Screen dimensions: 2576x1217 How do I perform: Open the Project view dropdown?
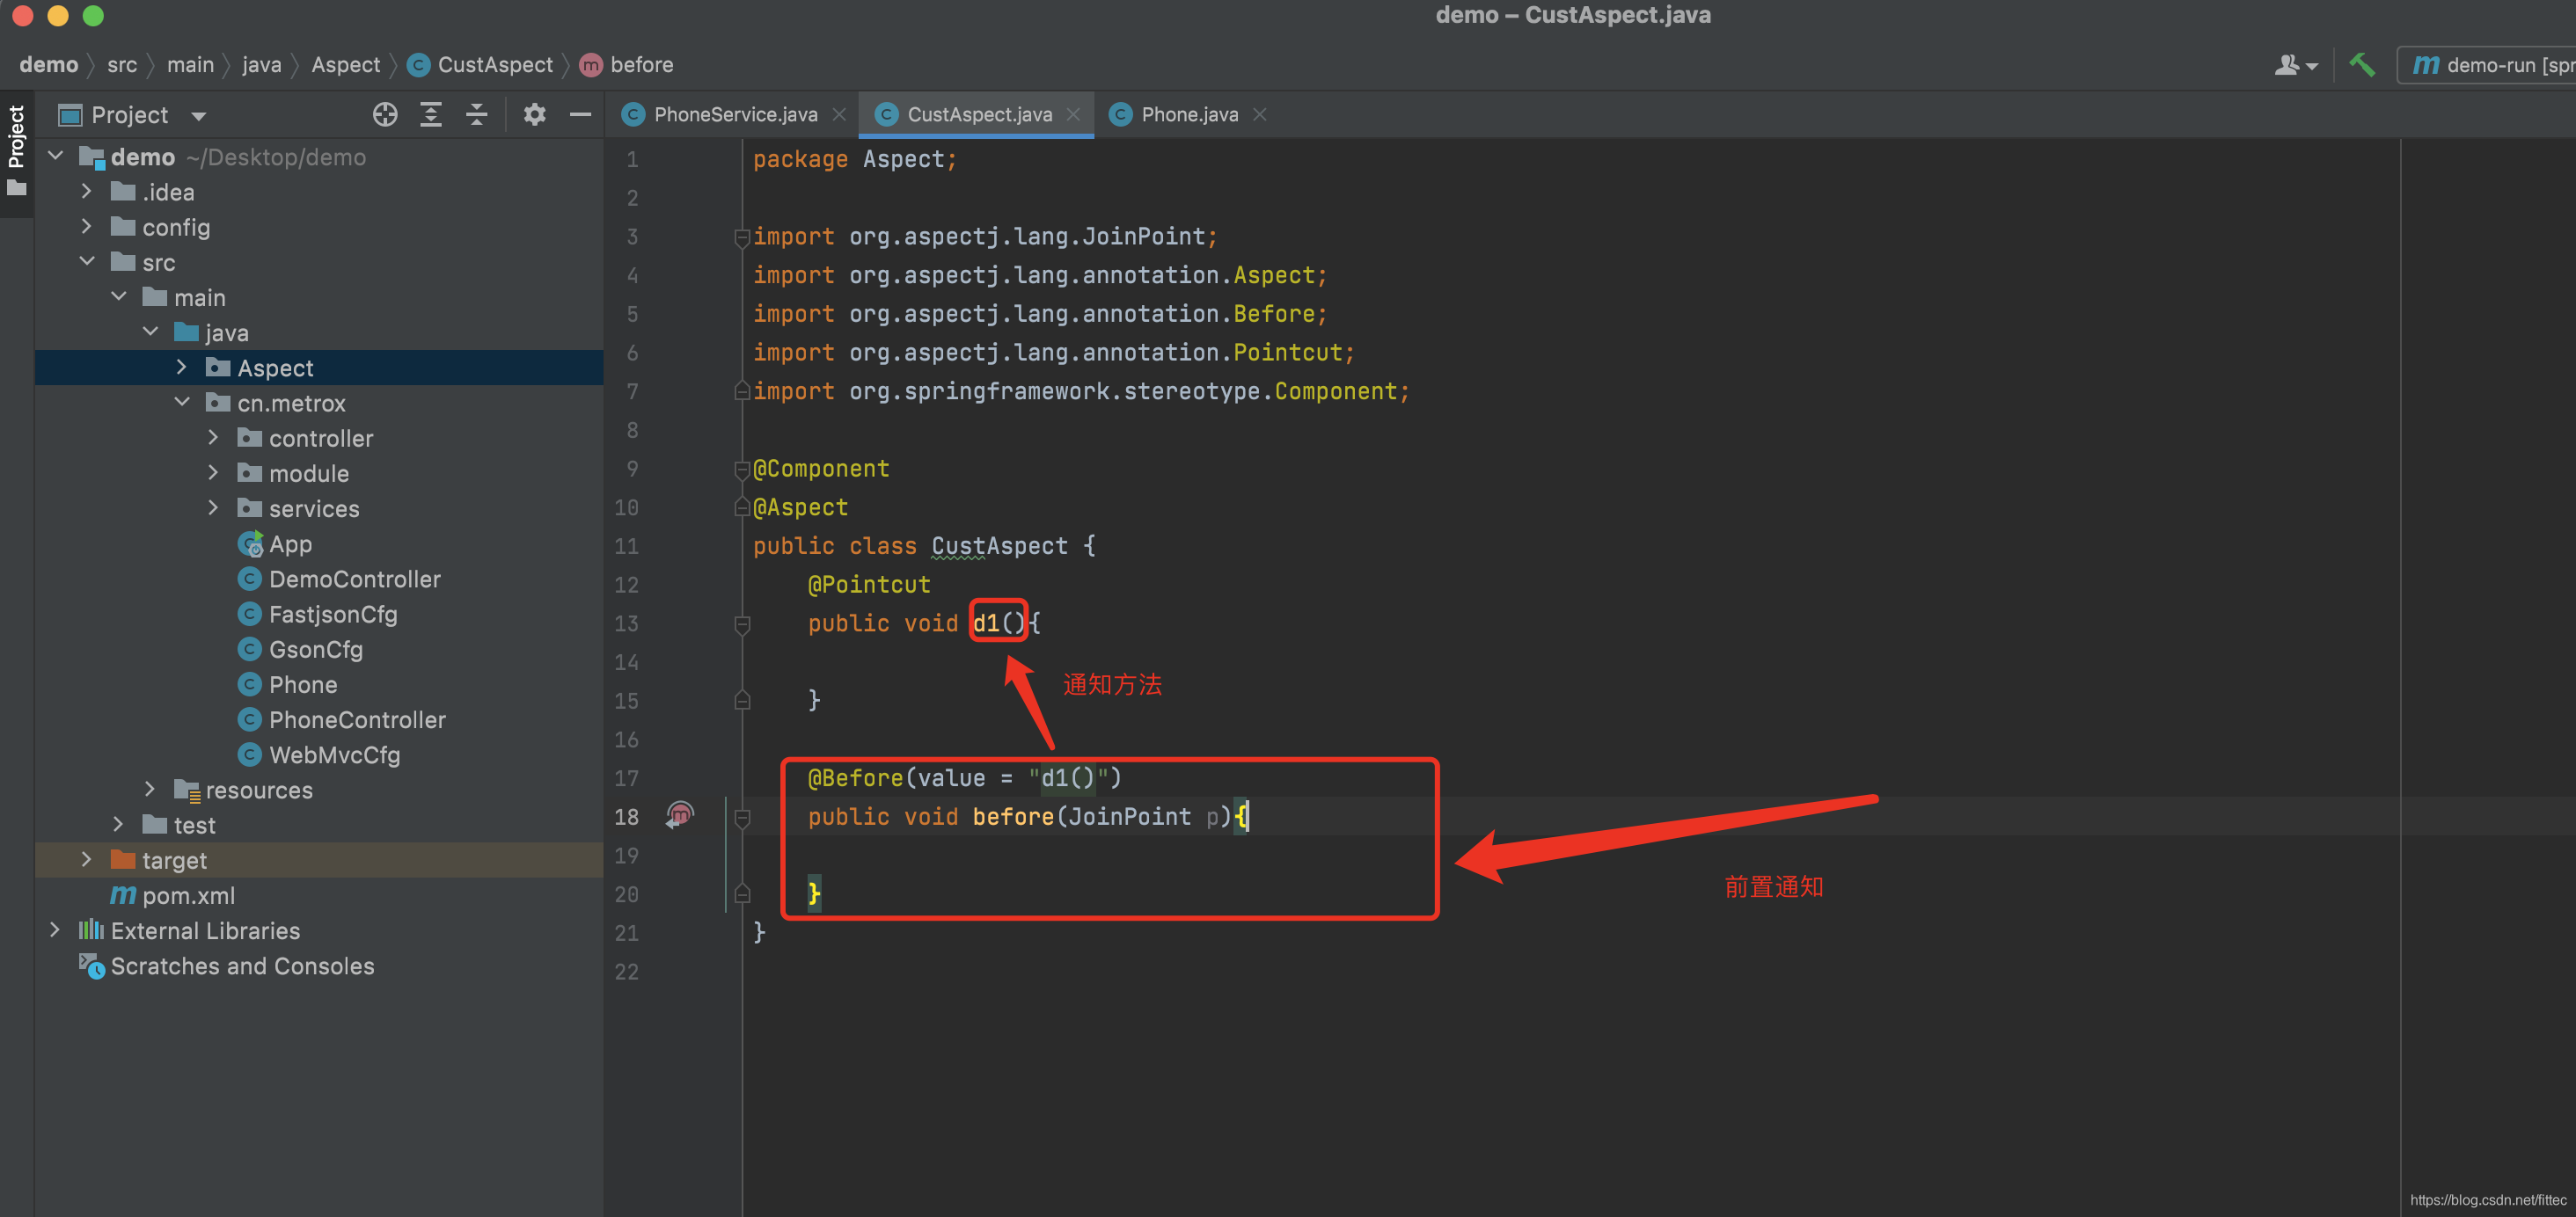pos(199,116)
